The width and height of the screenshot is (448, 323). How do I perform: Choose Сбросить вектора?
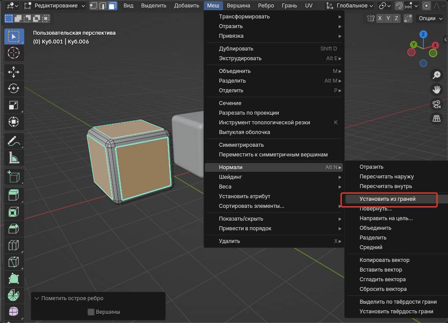tap(396, 289)
